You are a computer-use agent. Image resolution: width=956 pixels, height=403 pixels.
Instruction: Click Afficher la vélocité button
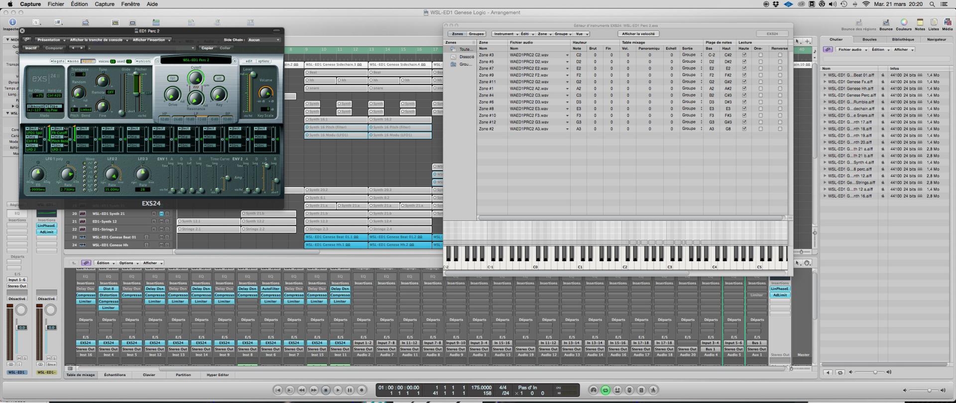pyautogui.click(x=638, y=34)
